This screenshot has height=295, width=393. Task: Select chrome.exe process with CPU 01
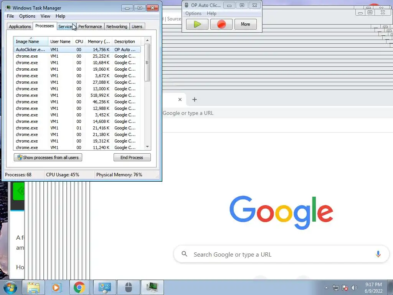coord(77,128)
